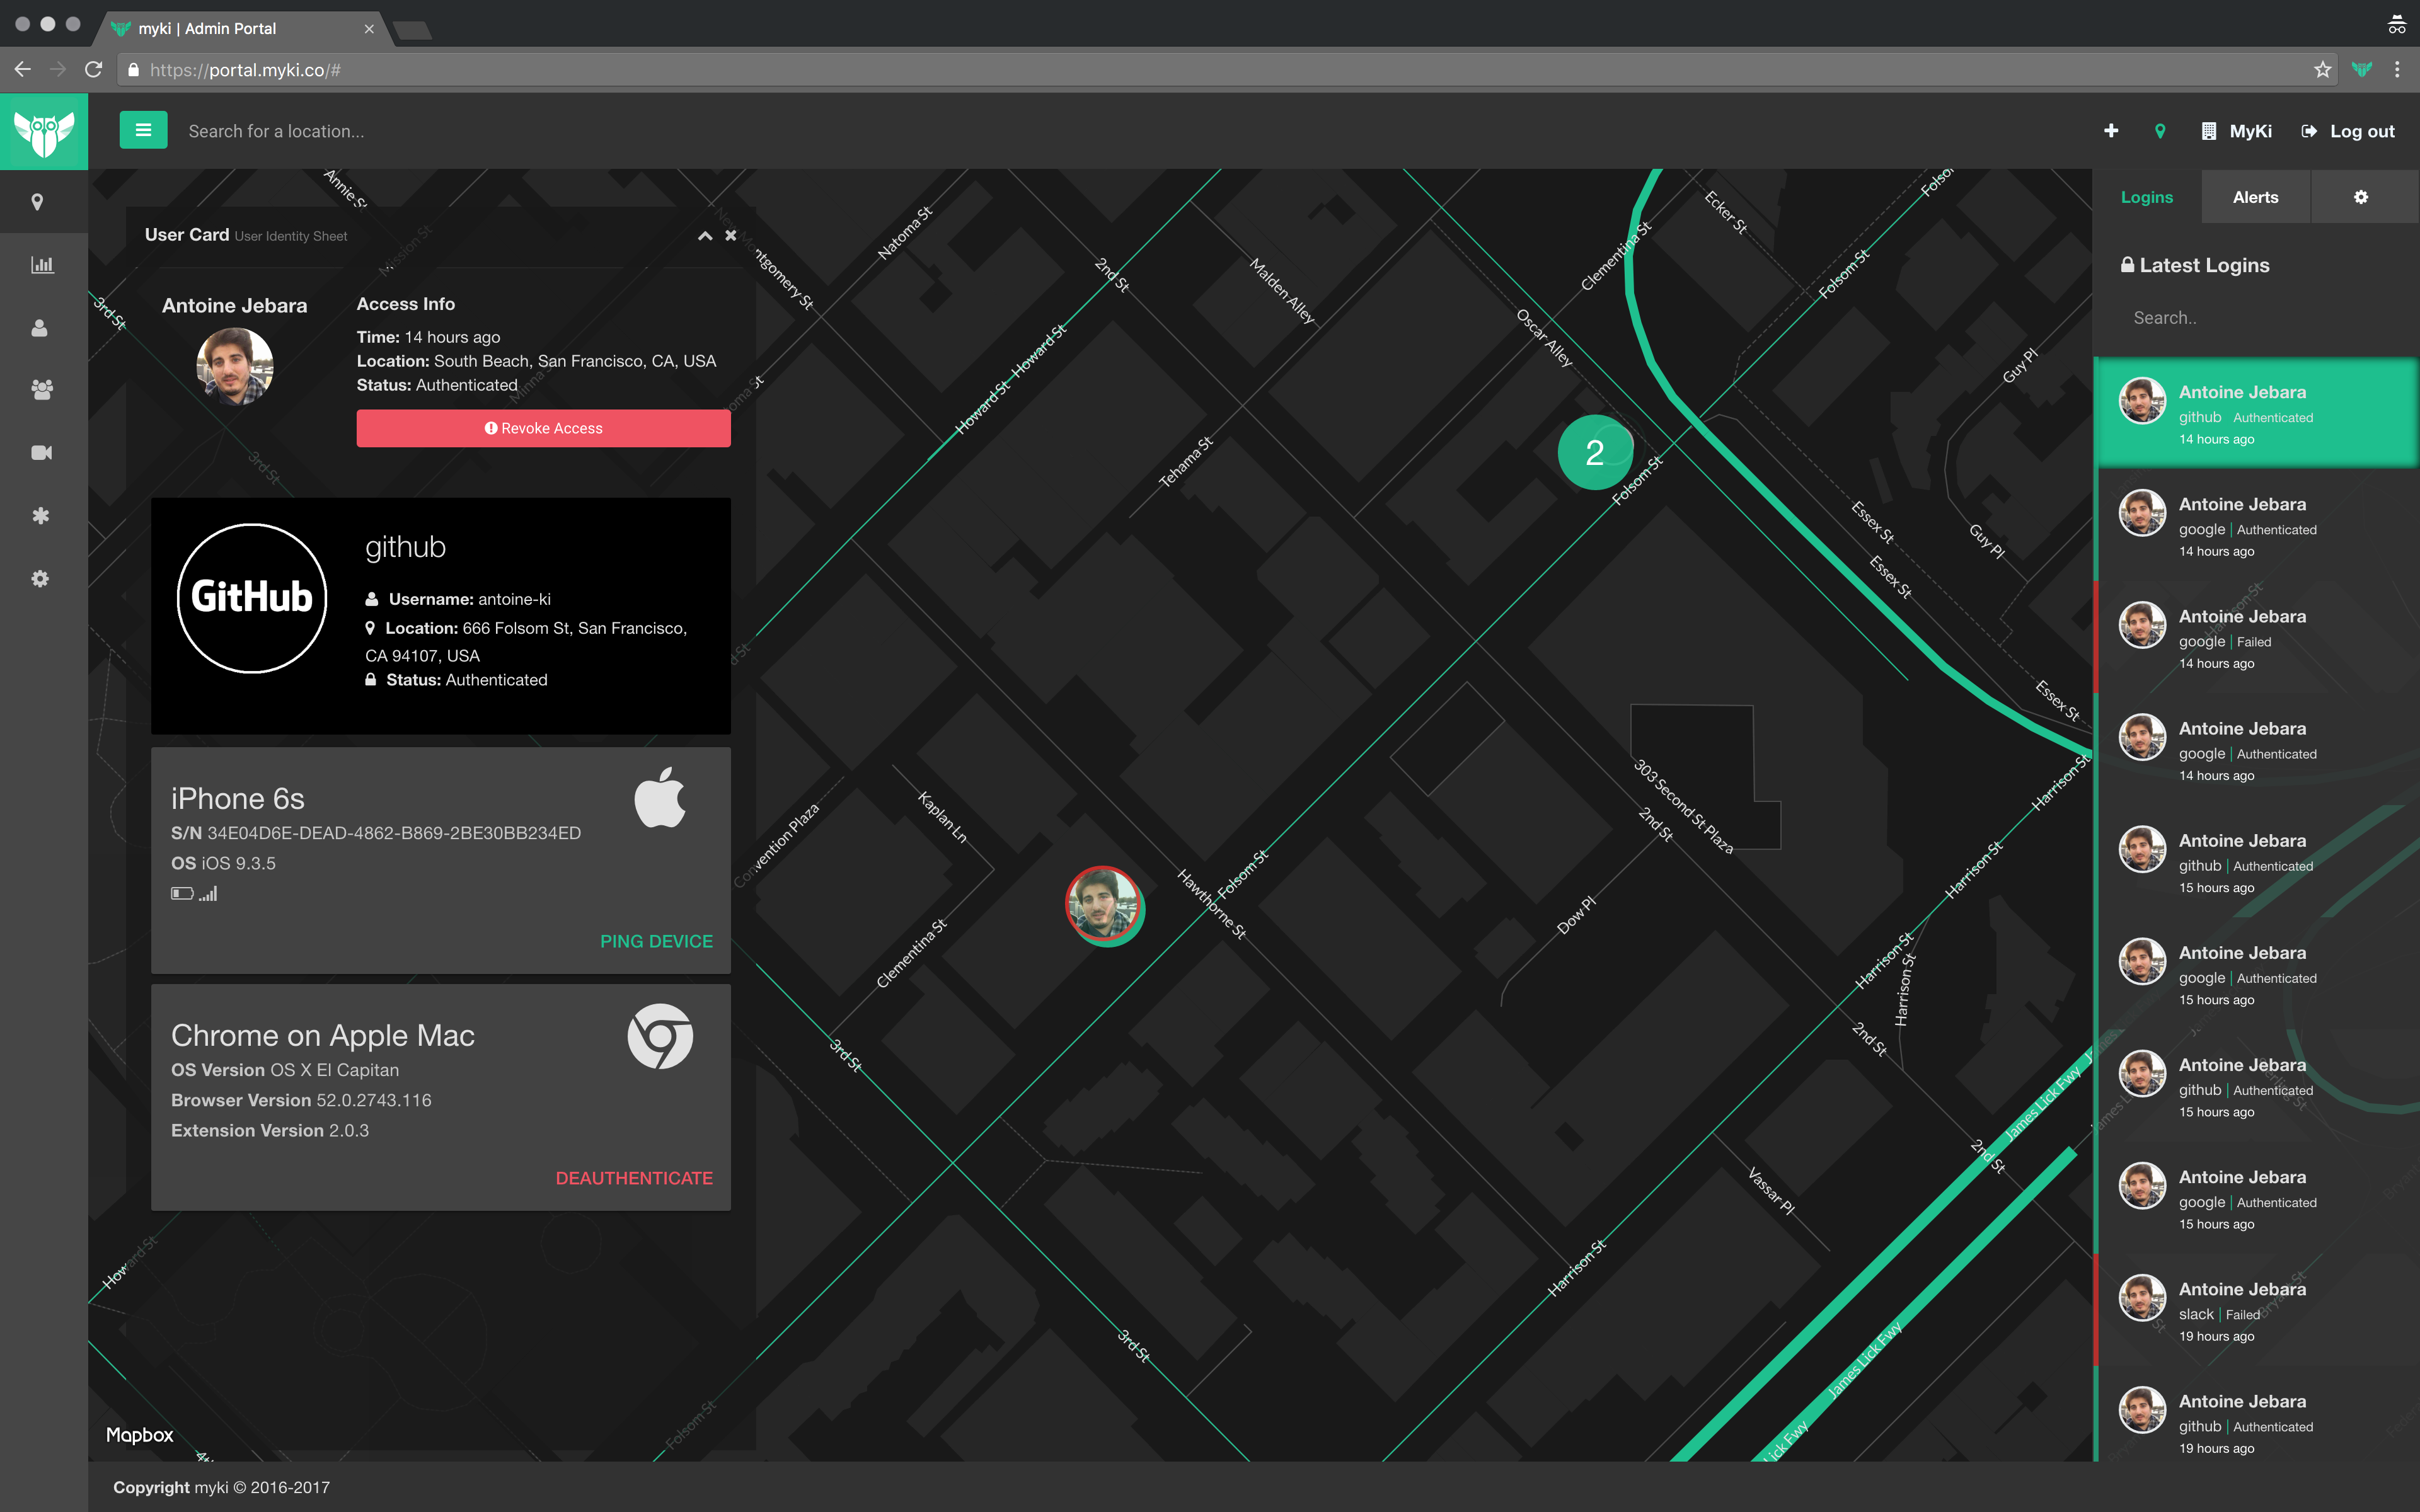Click the signal strength icon on iPhone card
The width and height of the screenshot is (2420, 1512).
pos(208,894)
